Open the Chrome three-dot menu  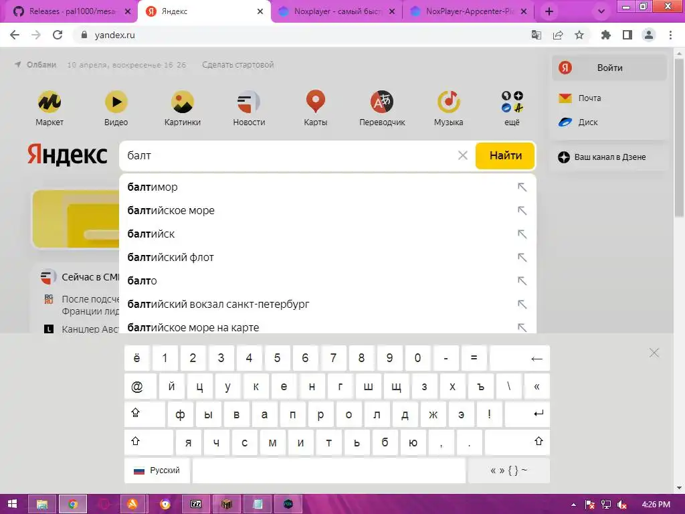(670, 35)
